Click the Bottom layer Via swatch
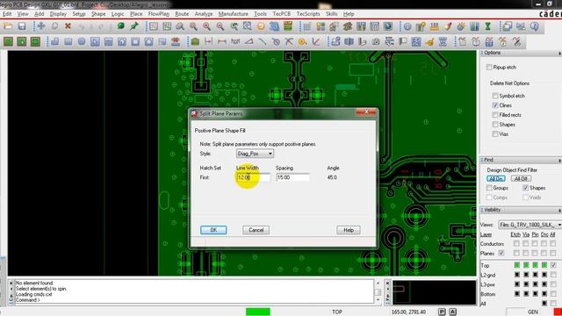This screenshot has height=316, width=562. 526,294
